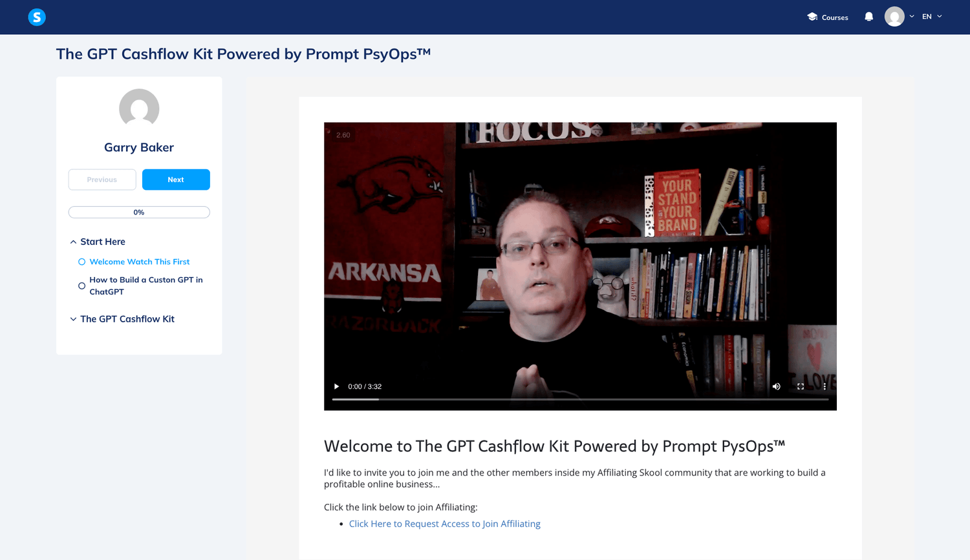Click the Next button
This screenshot has width=970, height=560.
176,180
